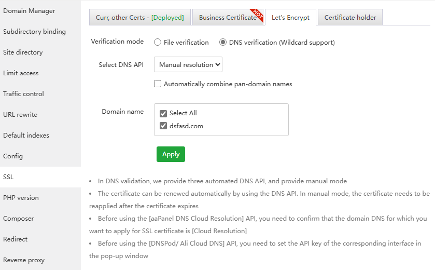Uncheck the dsfasd.com domain checkbox
435x270 pixels.
click(163, 126)
